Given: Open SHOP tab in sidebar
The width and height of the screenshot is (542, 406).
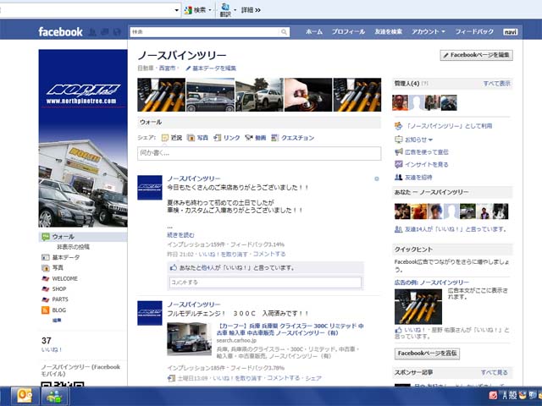Looking at the screenshot, I should 53,289.
